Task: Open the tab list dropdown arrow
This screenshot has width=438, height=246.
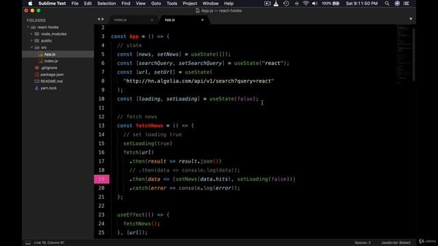Action: (411, 19)
